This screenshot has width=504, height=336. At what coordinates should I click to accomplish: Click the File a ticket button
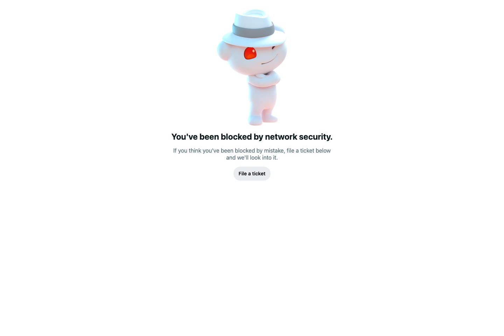[252, 174]
